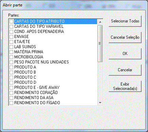This screenshot has width=148, height=132.
Task: Click the Cancelar Seleção button
Action: point(125,37)
